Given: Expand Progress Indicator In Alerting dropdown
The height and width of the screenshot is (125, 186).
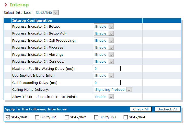Looking at the screenshot, I should 104,54.
